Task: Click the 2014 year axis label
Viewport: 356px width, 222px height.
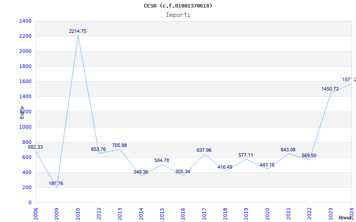Action: coord(141,214)
